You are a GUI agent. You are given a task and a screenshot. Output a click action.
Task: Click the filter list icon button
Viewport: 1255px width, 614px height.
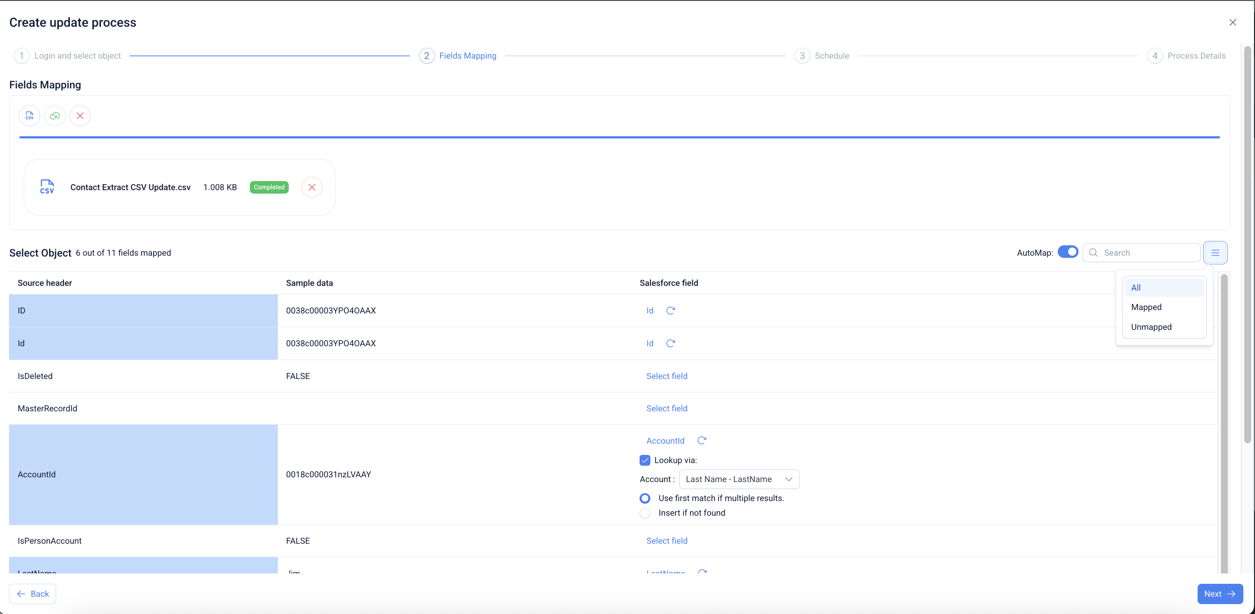1215,253
